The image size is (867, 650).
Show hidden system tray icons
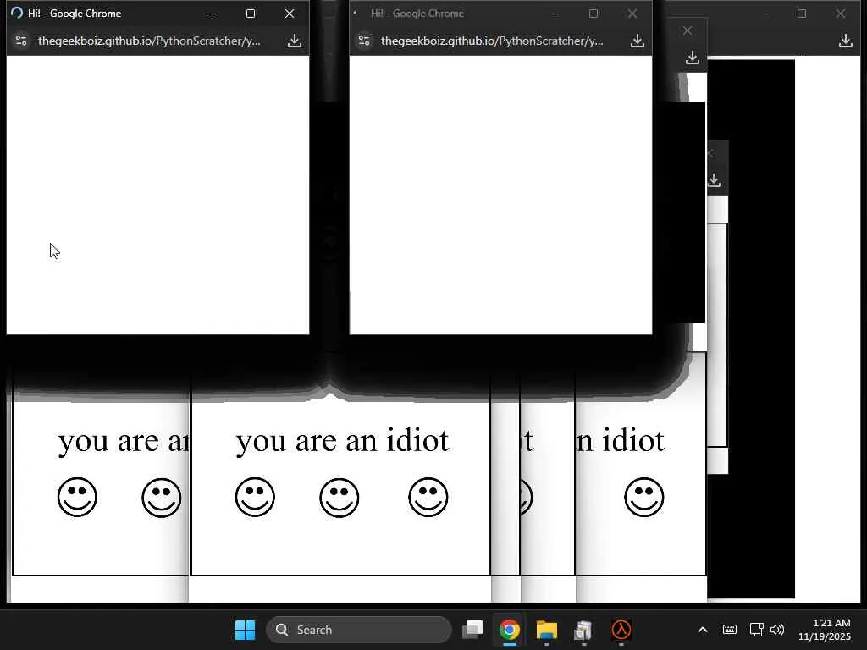[x=702, y=630]
